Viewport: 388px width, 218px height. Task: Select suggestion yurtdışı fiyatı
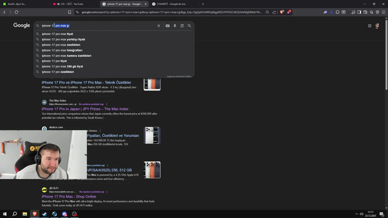[x=114, y=39]
